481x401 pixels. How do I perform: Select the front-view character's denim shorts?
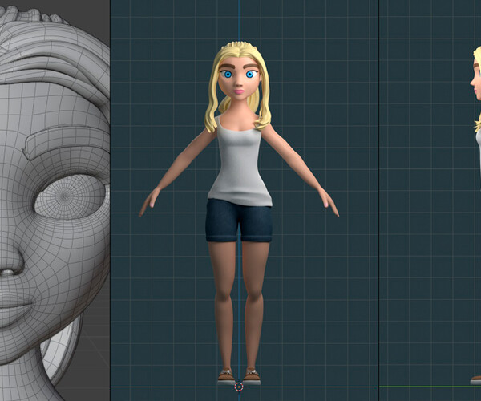pyautogui.click(x=239, y=221)
